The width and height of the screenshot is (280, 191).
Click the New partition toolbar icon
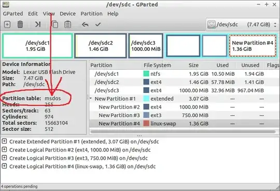pos(7,24)
